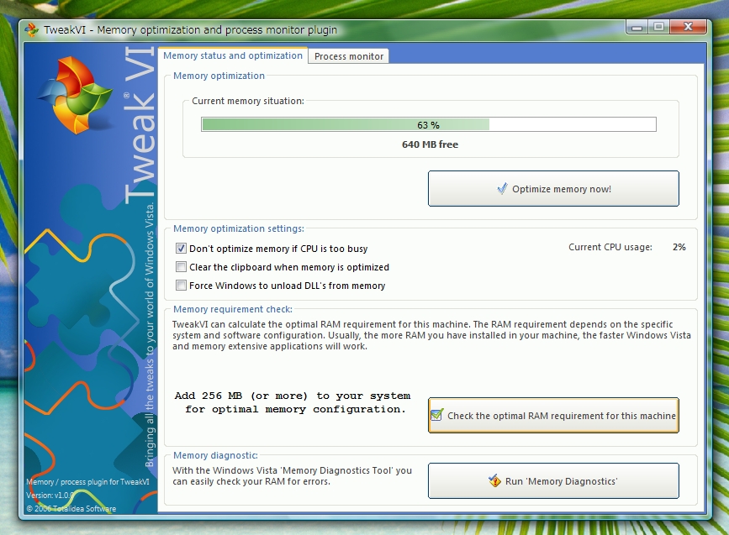
Task: Click the 'TweakVI can calculate the optimal RAM' paragraph
Action: coord(431,335)
